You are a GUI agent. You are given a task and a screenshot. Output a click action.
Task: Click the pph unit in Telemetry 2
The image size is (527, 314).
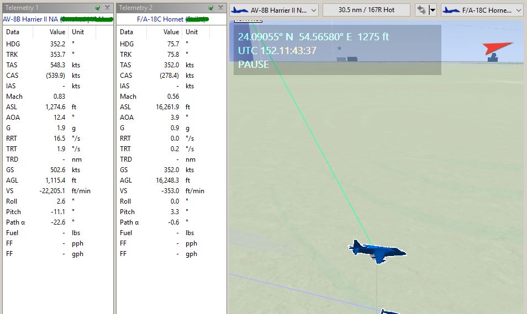(191, 243)
